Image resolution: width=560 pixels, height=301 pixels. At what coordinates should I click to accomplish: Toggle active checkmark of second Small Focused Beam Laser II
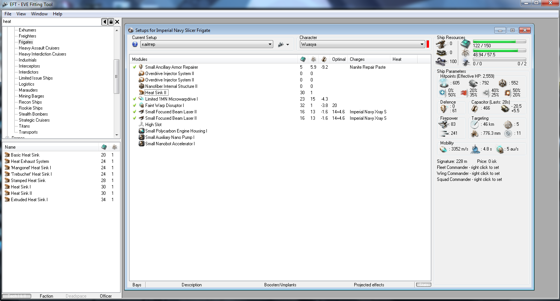pos(134,118)
